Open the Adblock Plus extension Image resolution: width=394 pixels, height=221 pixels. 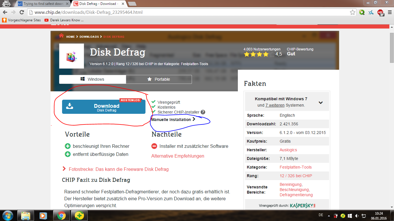381,13
